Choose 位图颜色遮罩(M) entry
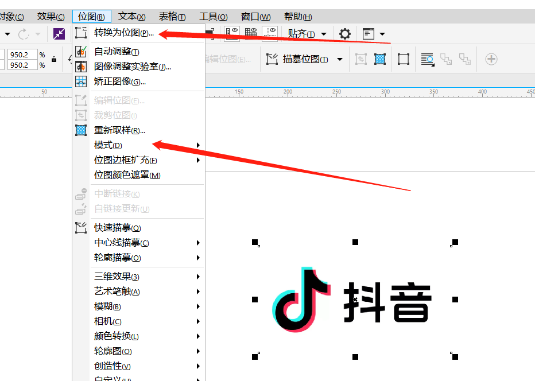This screenshot has width=535, height=381. 139,175
